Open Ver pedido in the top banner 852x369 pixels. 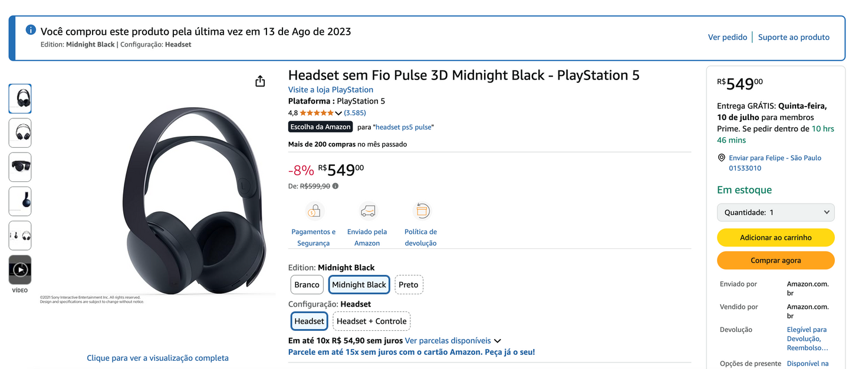(727, 36)
